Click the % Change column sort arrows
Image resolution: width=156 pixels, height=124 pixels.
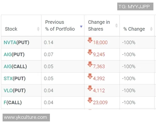click(151, 29)
